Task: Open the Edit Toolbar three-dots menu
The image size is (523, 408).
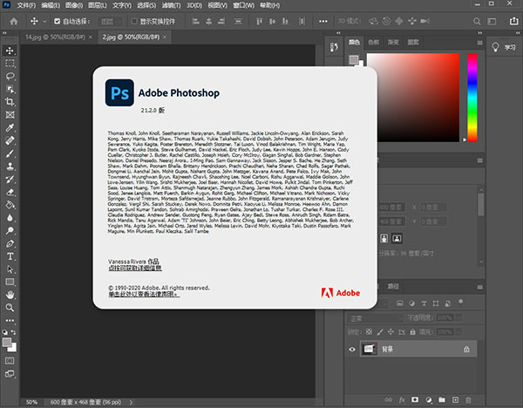Action: [10, 320]
